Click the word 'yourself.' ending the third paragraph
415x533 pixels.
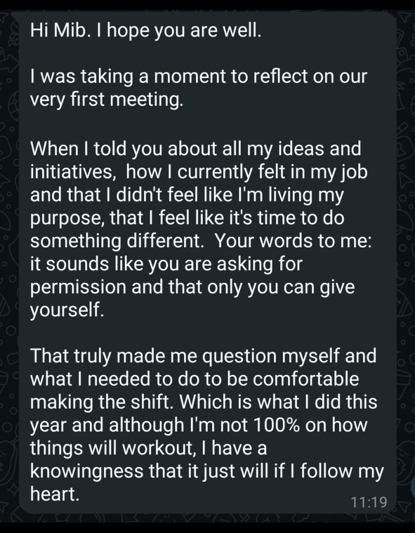[67, 310]
